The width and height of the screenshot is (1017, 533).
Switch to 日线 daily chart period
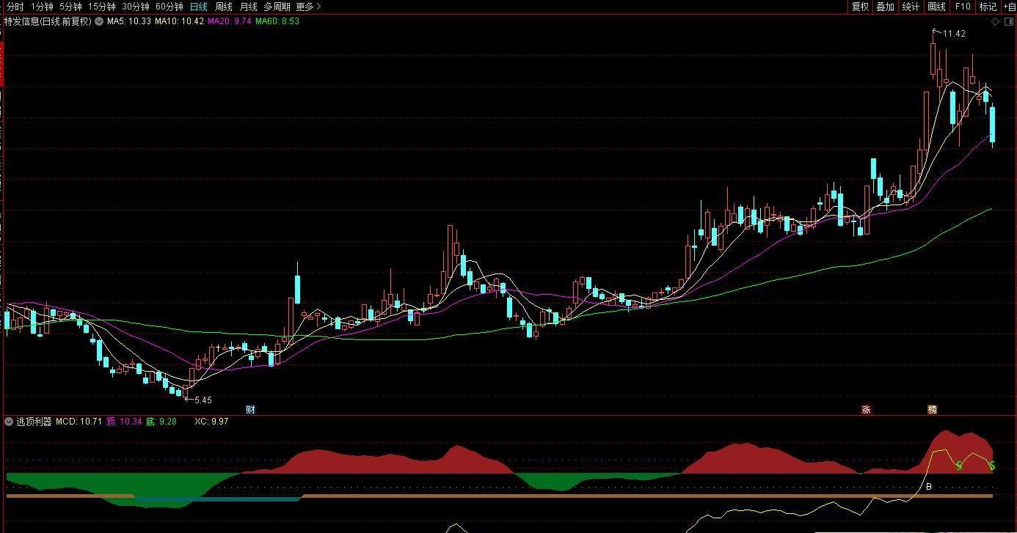pos(198,7)
